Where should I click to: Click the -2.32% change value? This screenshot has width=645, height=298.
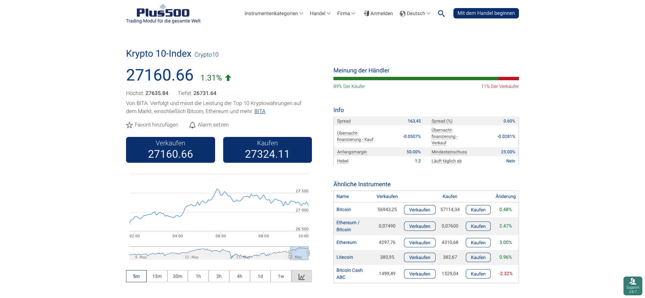506,274
